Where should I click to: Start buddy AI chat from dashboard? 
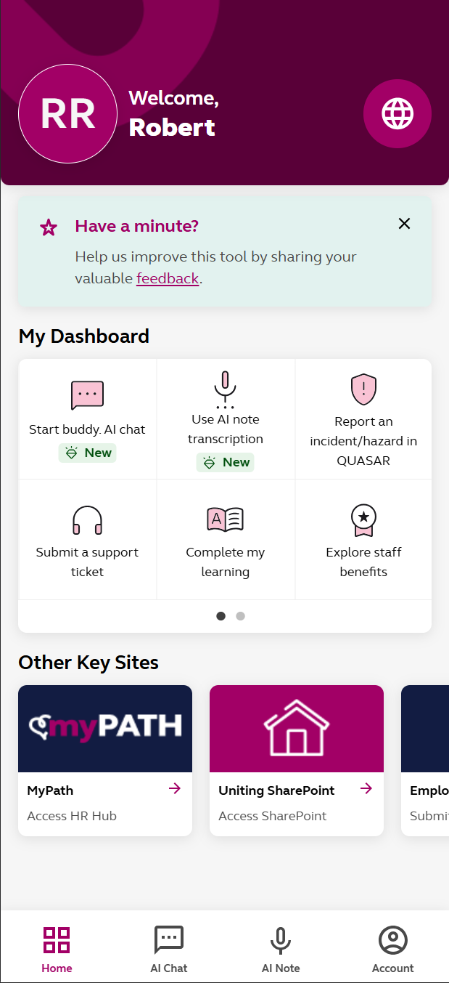pos(87,418)
